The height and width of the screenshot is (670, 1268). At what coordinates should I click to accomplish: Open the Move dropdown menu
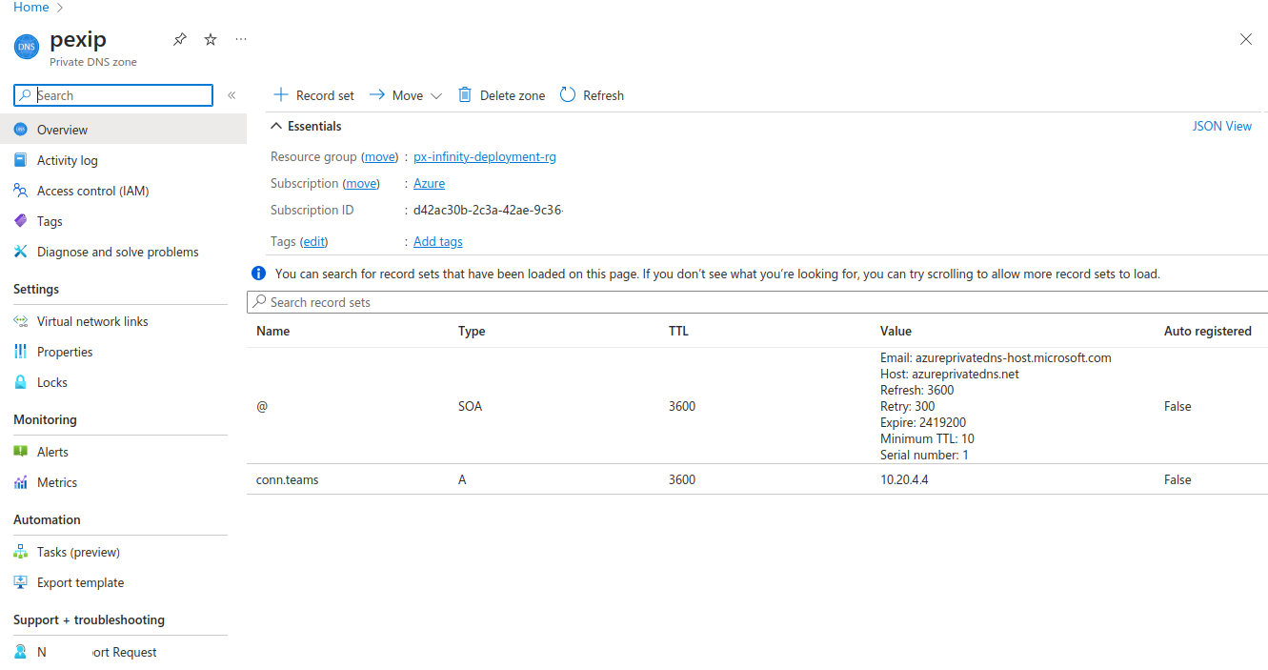(x=406, y=95)
